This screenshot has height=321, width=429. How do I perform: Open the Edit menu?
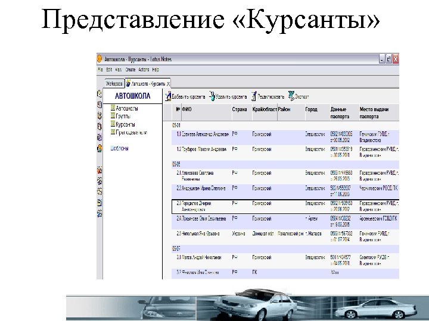tap(109, 70)
